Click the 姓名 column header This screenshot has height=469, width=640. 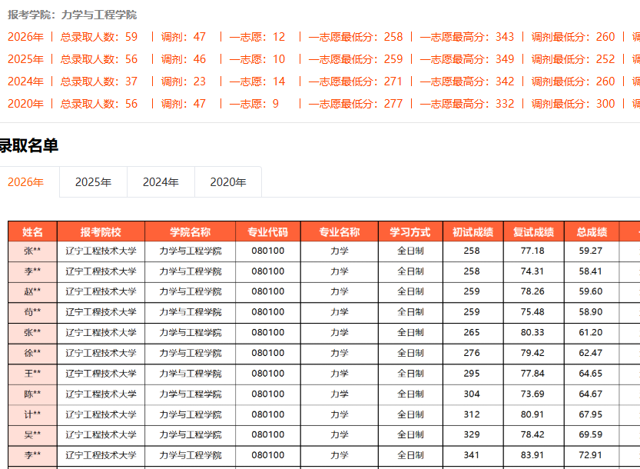(x=32, y=231)
